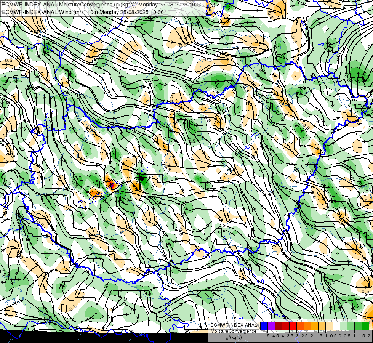Pick the orange-red swatch between -3 and -2.5

click(300, 326)
